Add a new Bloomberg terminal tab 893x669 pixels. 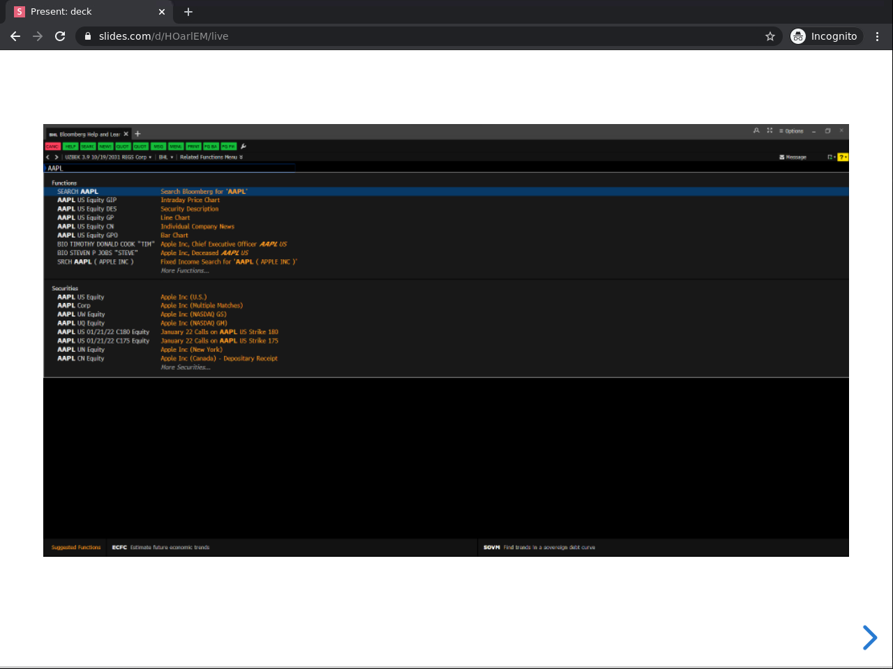pos(137,134)
